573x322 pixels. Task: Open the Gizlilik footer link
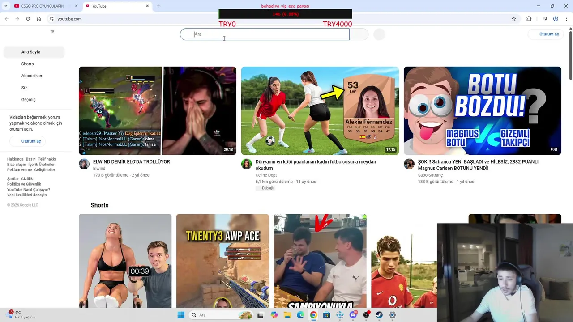click(x=27, y=179)
